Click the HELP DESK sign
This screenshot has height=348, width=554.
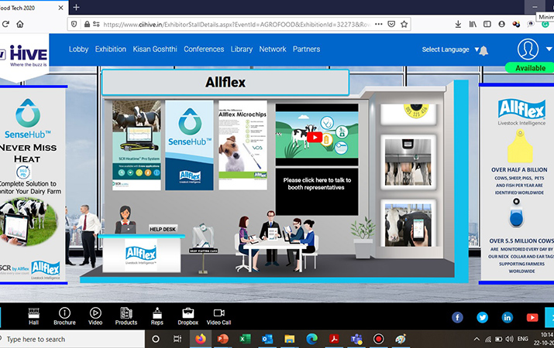[163, 229]
